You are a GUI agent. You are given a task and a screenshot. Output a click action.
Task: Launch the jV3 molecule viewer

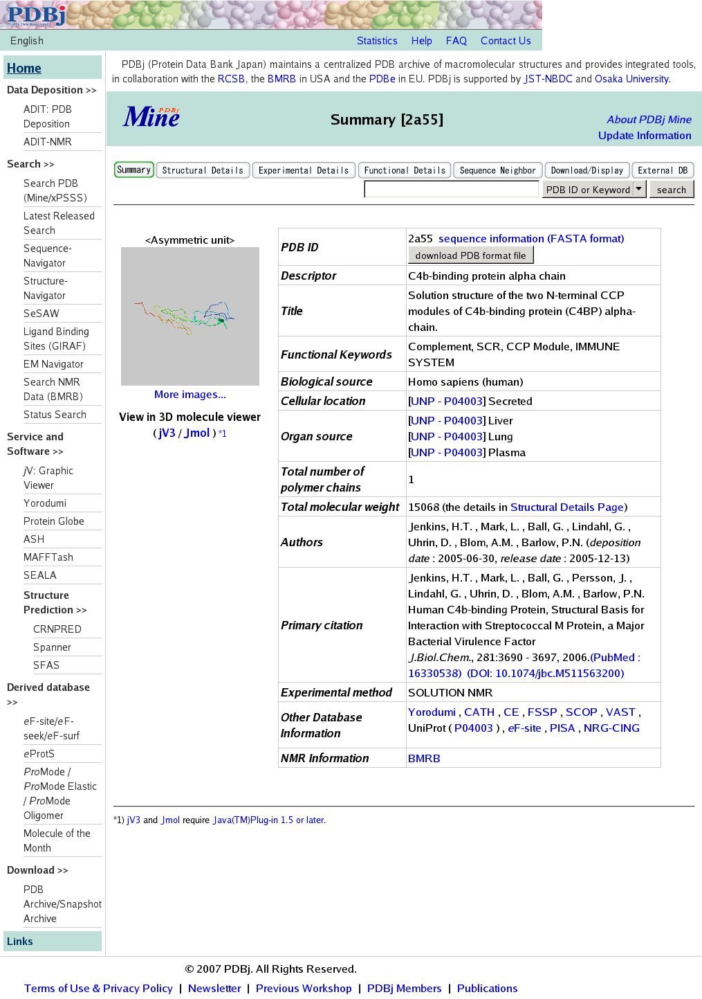pyautogui.click(x=167, y=433)
